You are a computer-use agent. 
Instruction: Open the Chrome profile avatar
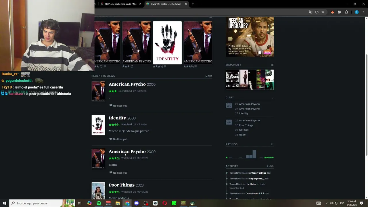(x=356, y=12)
